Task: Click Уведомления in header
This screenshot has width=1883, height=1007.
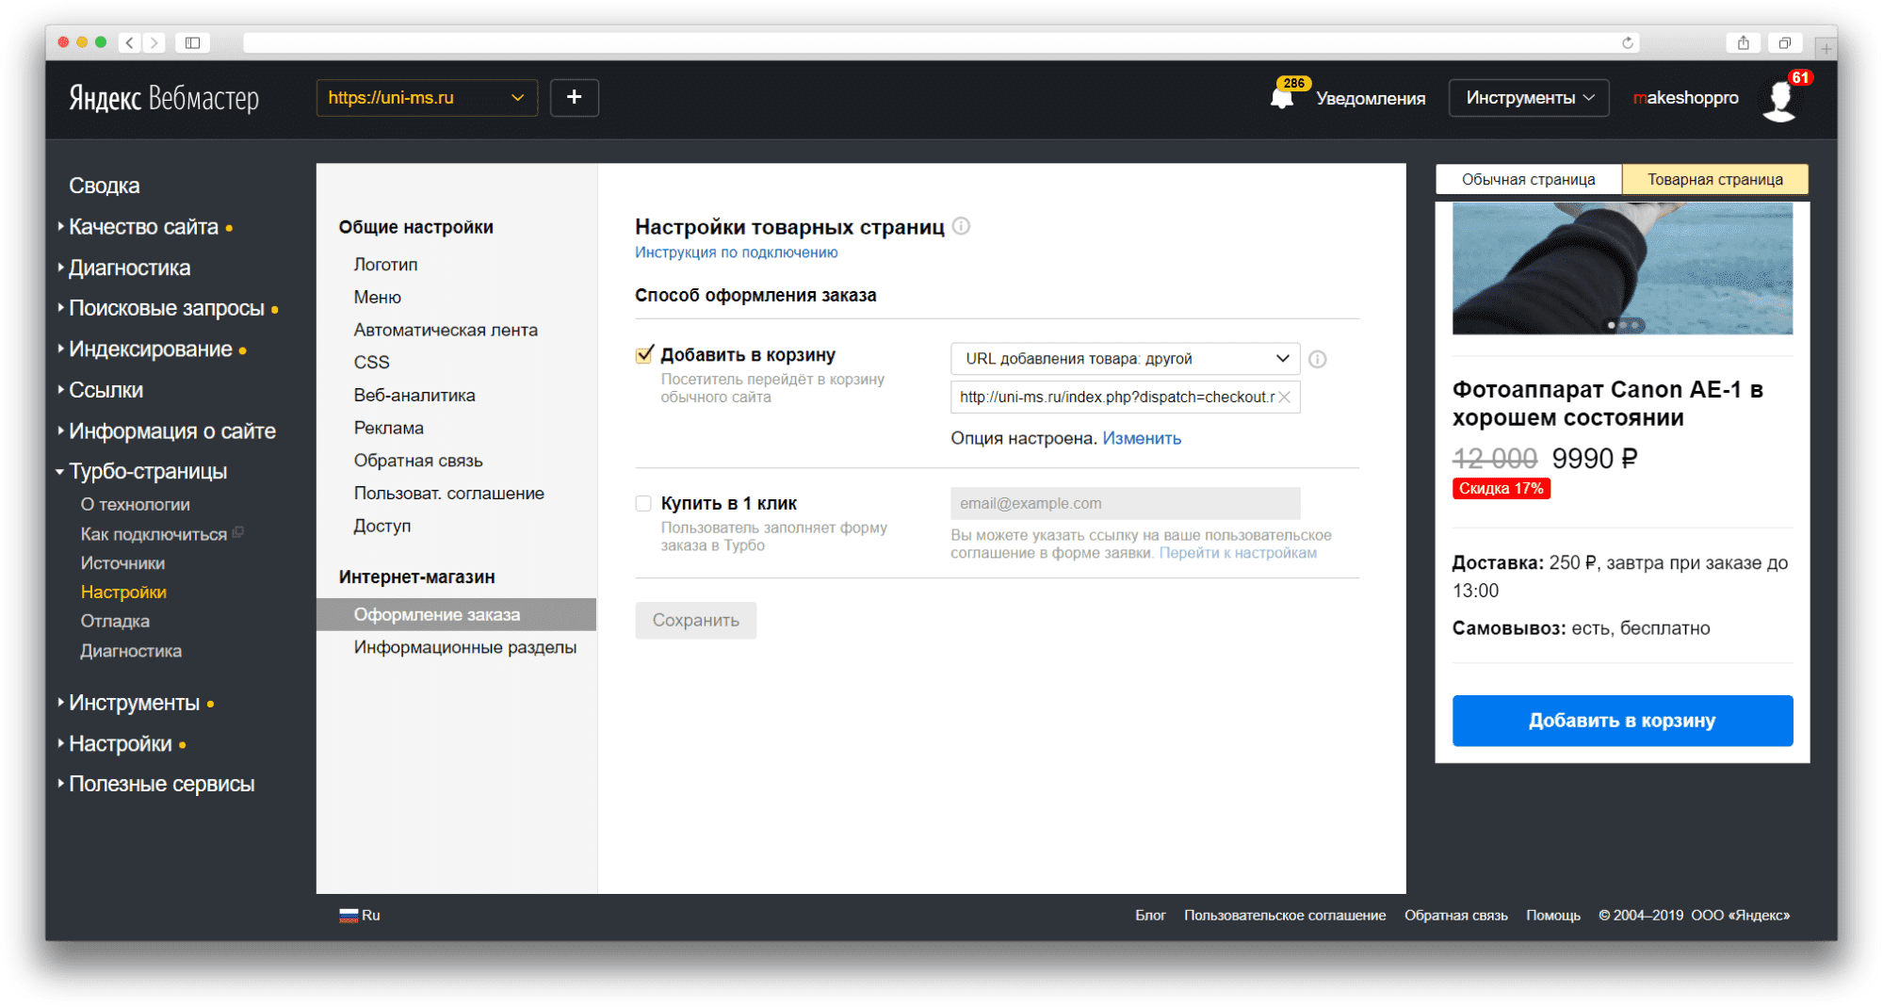Action: point(1370,98)
